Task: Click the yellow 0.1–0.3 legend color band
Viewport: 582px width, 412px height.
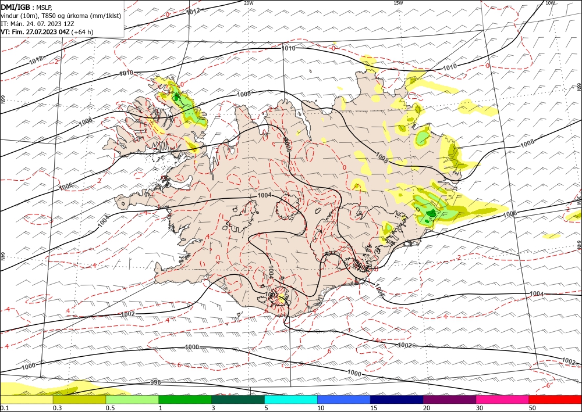Action: pyautogui.click(x=26, y=399)
